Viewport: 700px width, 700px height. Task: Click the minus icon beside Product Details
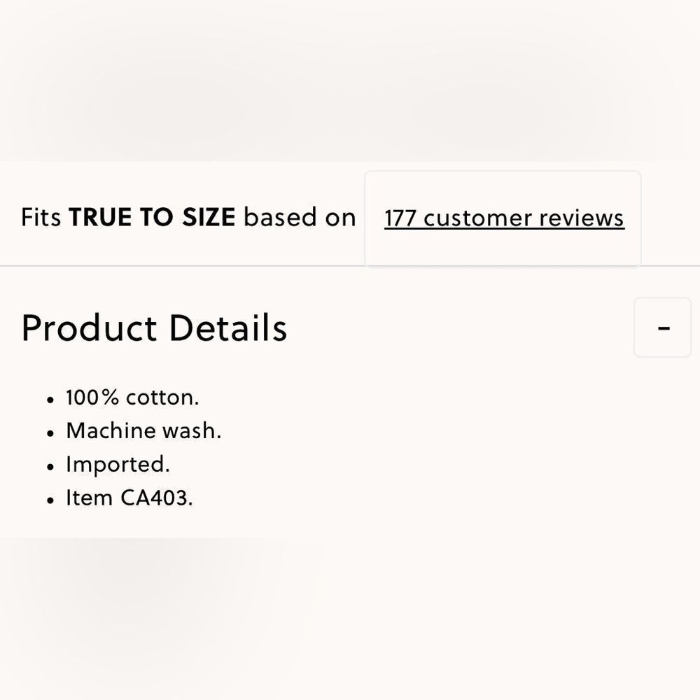tap(664, 328)
